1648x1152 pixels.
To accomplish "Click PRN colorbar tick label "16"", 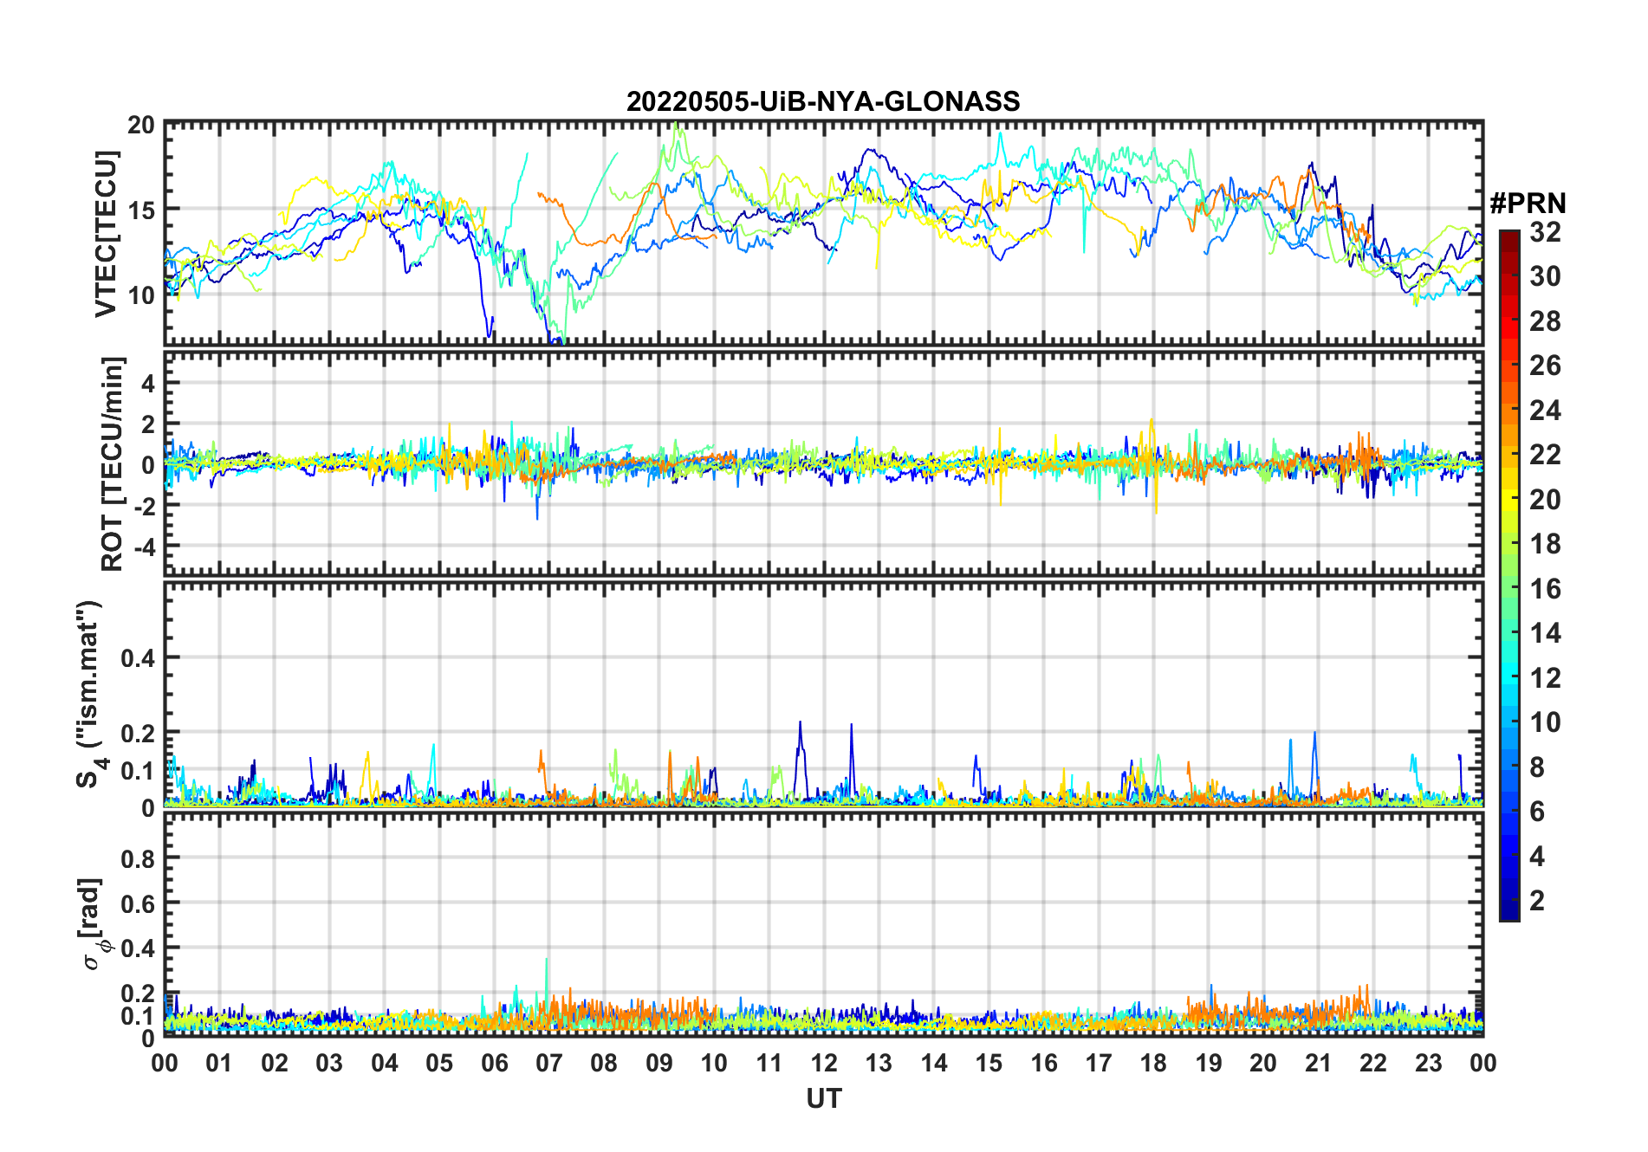I will click(1545, 589).
